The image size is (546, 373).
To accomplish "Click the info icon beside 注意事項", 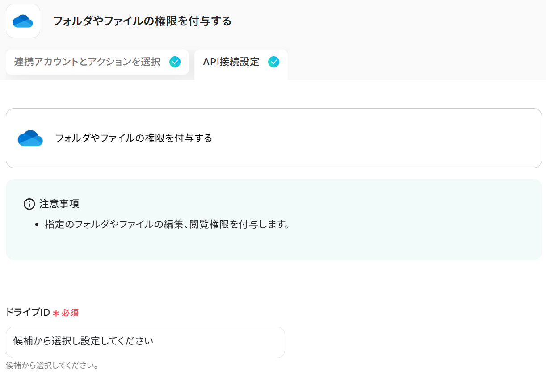I will [29, 204].
